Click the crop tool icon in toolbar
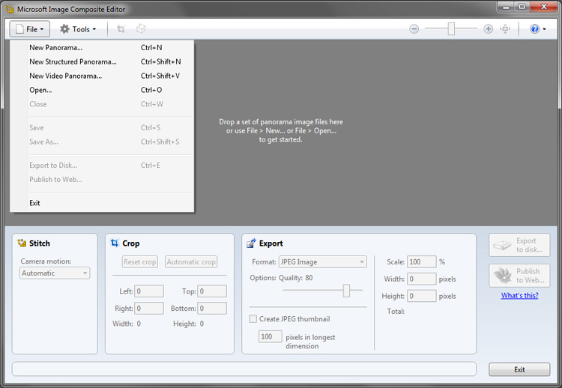Image resolution: width=562 pixels, height=388 pixels. (121, 29)
